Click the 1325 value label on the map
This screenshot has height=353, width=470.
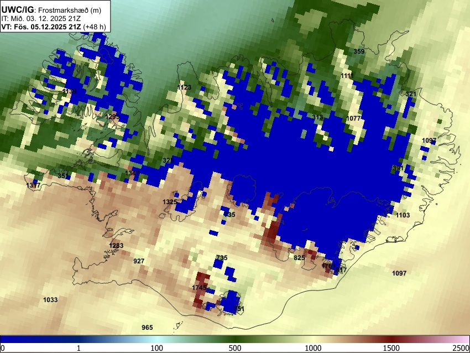(x=170, y=202)
